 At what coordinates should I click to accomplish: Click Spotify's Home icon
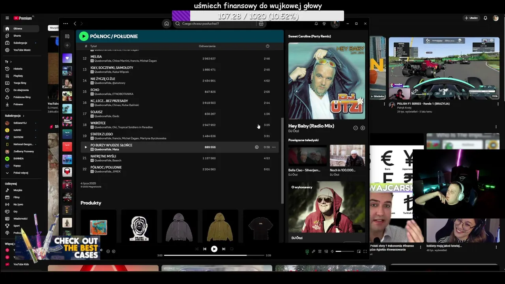point(166,24)
